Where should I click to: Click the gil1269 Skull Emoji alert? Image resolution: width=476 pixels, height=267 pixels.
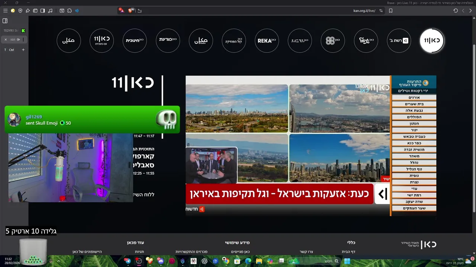(92, 119)
